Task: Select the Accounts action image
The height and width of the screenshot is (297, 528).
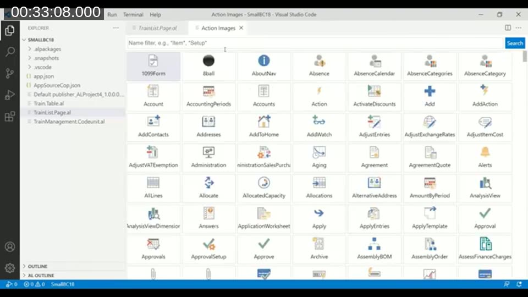Action: (x=263, y=97)
